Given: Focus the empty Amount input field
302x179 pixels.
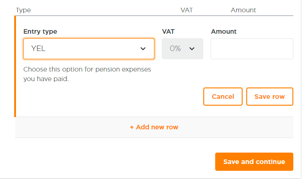Looking at the screenshot, I should [252, 49].
